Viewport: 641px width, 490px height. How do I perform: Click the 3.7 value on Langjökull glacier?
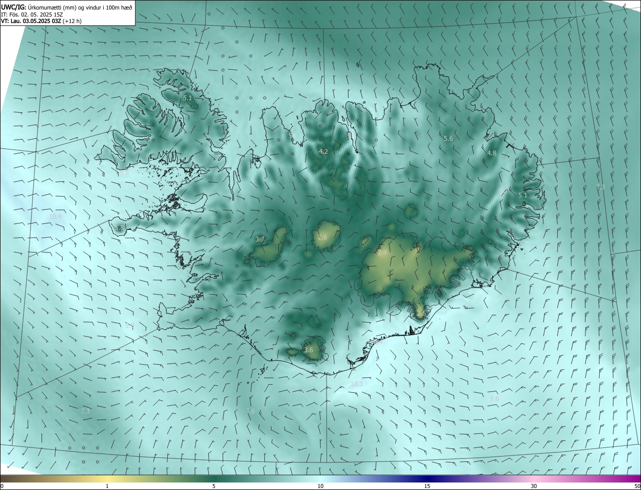click(259, 239)
